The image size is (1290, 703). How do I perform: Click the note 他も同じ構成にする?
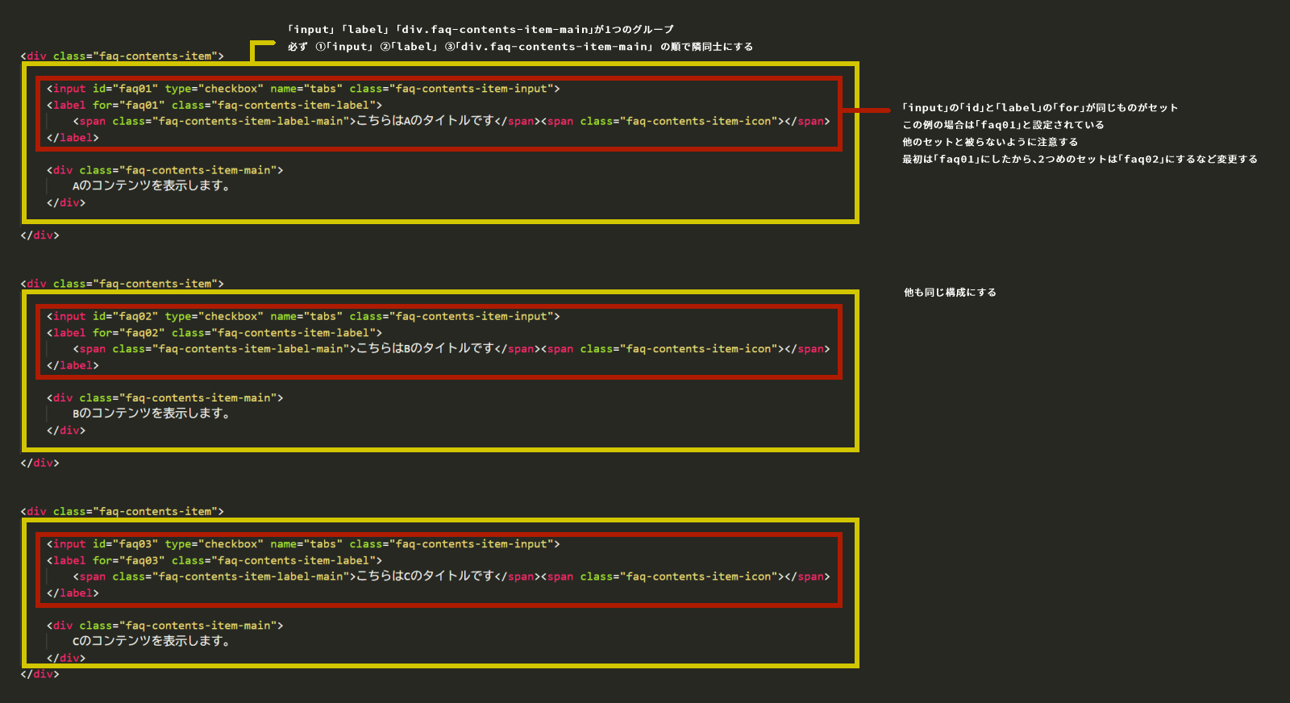click(x=950, y=293)
